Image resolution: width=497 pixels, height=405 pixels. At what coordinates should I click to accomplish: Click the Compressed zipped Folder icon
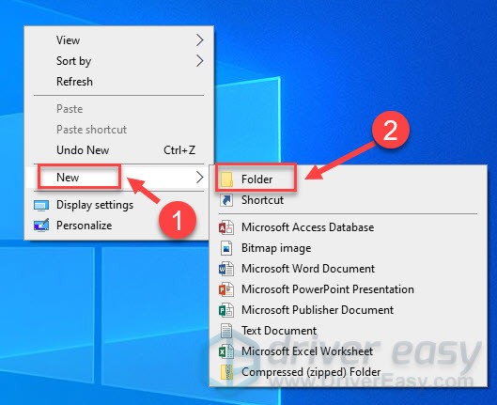tap(226, 372)
